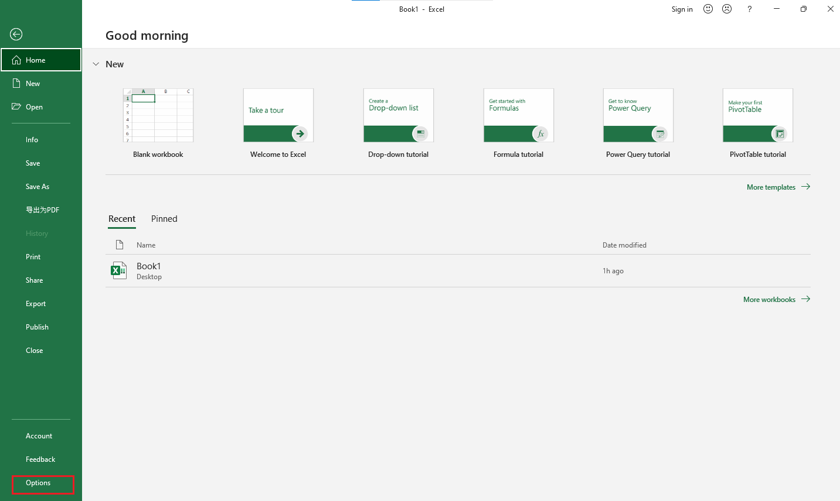Viewport: 840px width, 501px height.
Task: Open the Publish page
Action: coord(41,327)
